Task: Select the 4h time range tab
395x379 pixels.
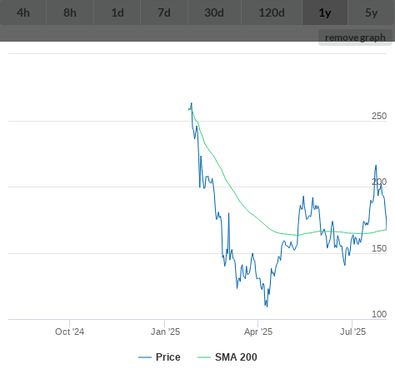Action: click(x=23, y=12)
